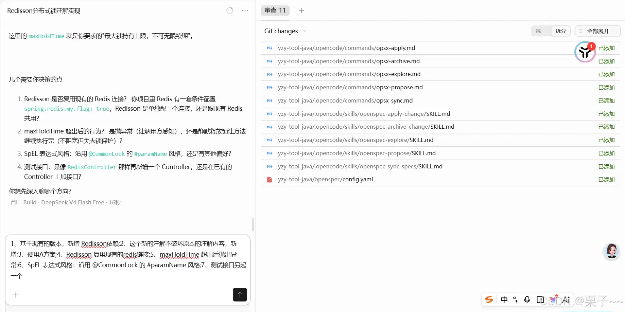Viewport: 625px width, 312px height.
Task: Select the split 拆分 diff view
Action: click(560, 31)
